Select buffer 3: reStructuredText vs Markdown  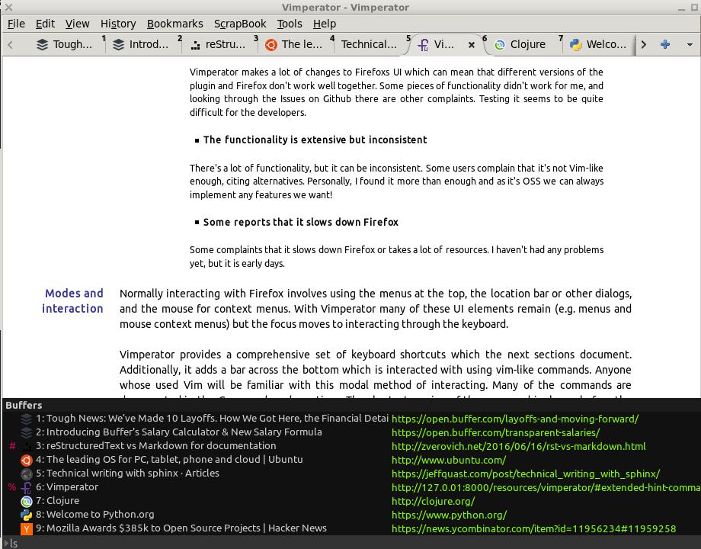(156, 445)
